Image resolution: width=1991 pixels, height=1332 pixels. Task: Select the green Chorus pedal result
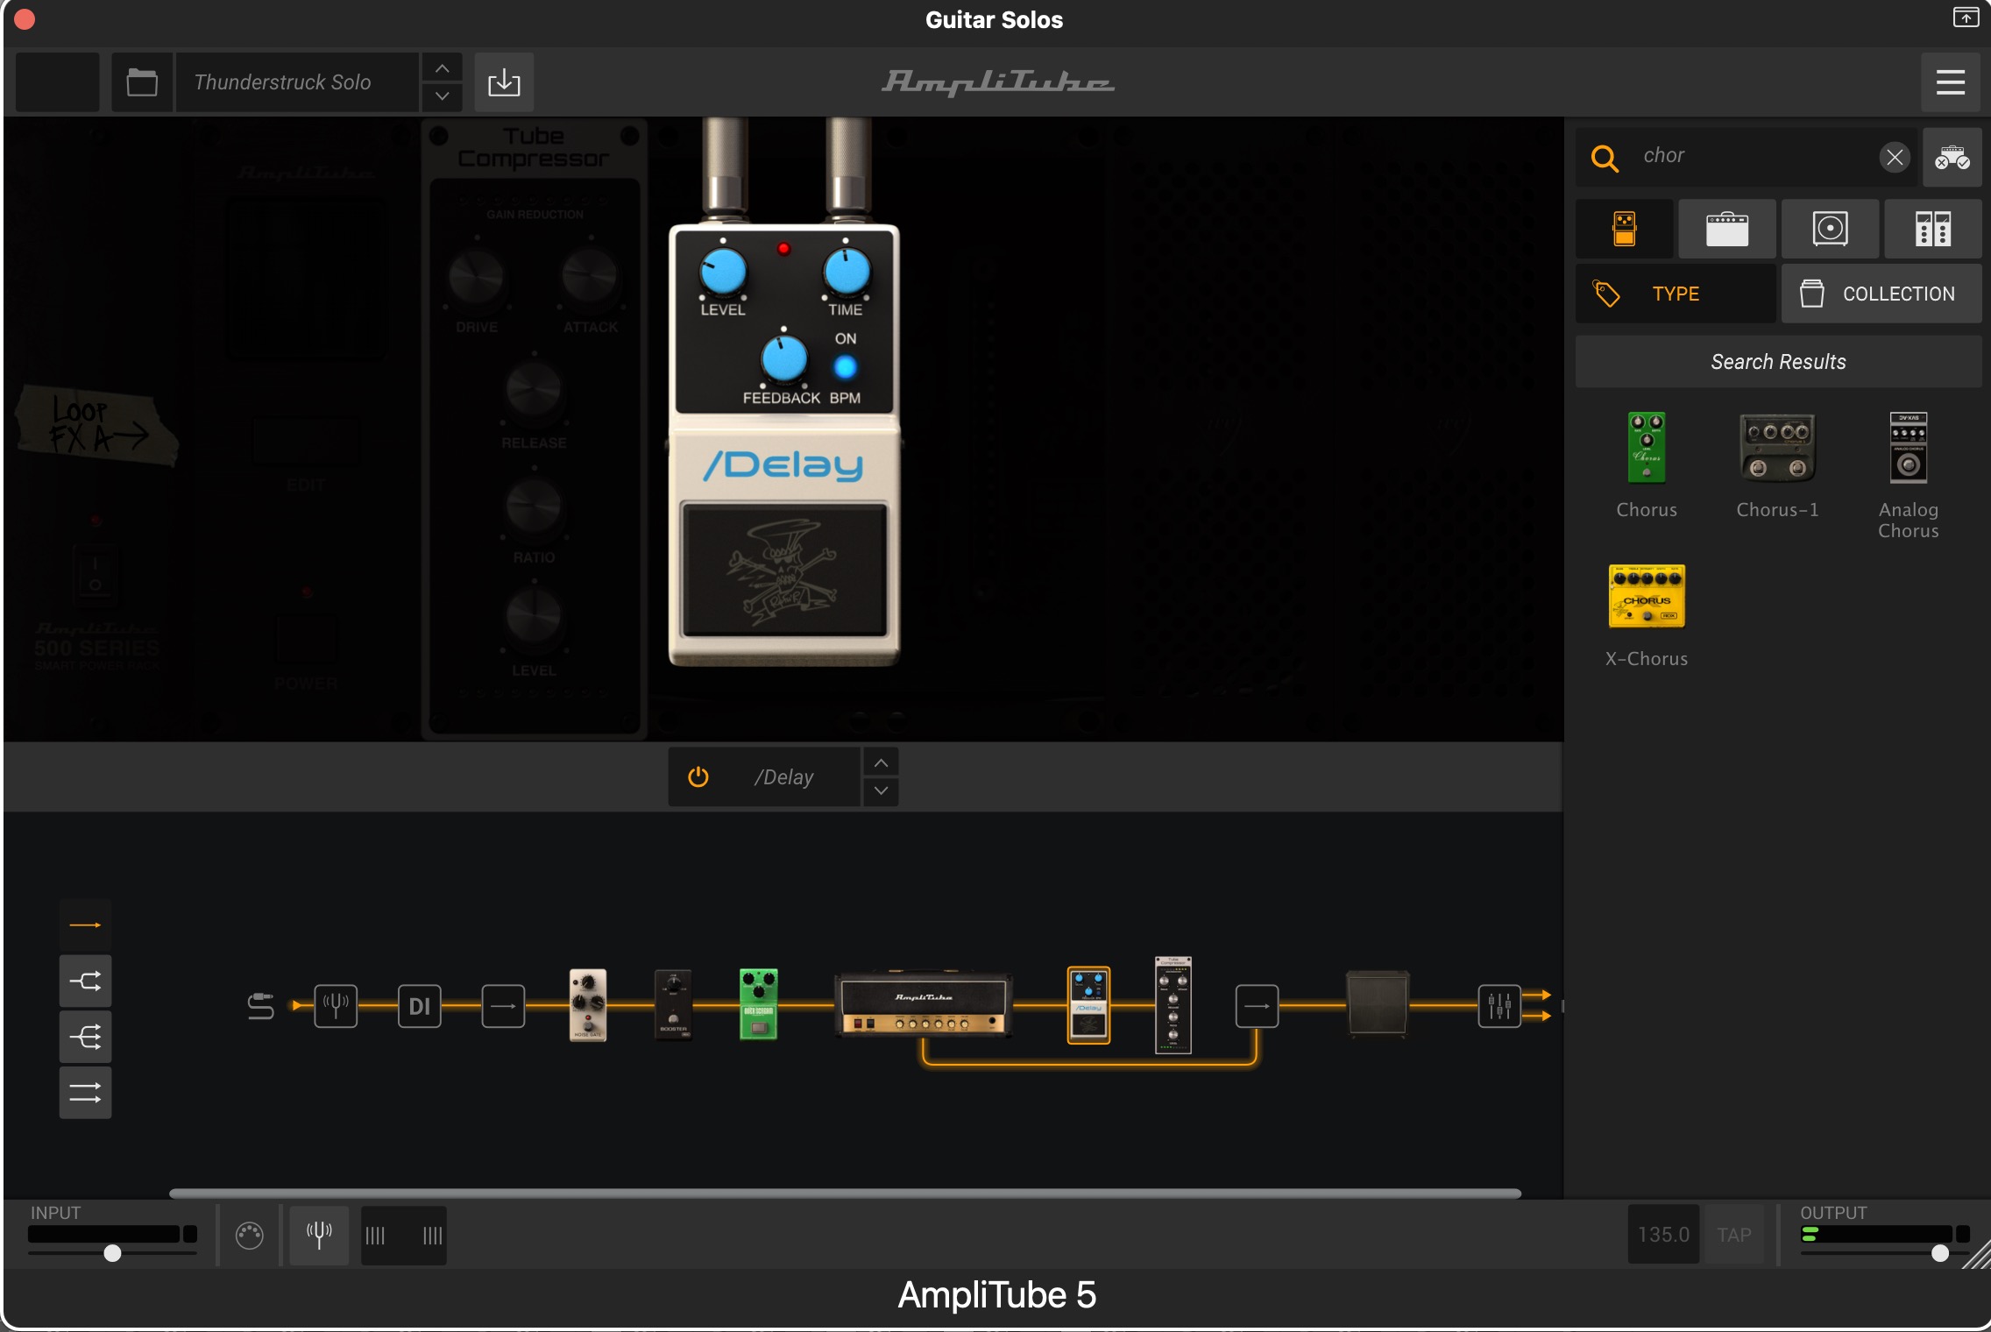(x=1647, y=448)
